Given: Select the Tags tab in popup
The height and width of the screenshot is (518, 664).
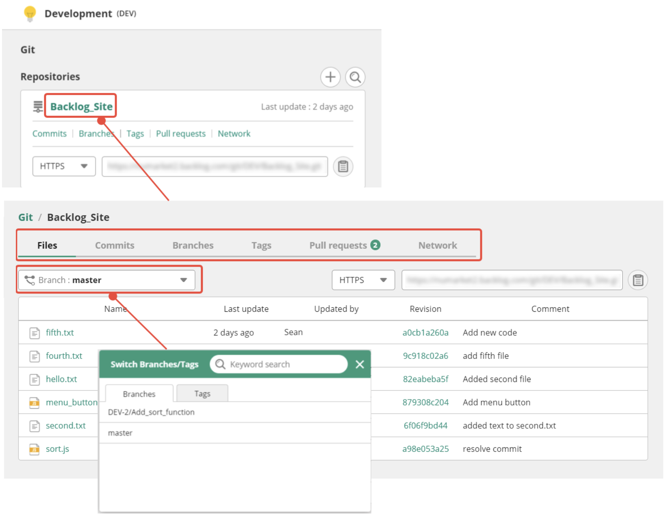Looking at the screenshot, I should [202, 394].
